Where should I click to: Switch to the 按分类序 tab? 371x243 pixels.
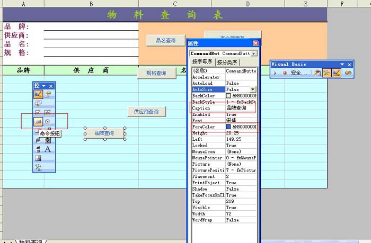pyautogui.click(x=227, y=62)
